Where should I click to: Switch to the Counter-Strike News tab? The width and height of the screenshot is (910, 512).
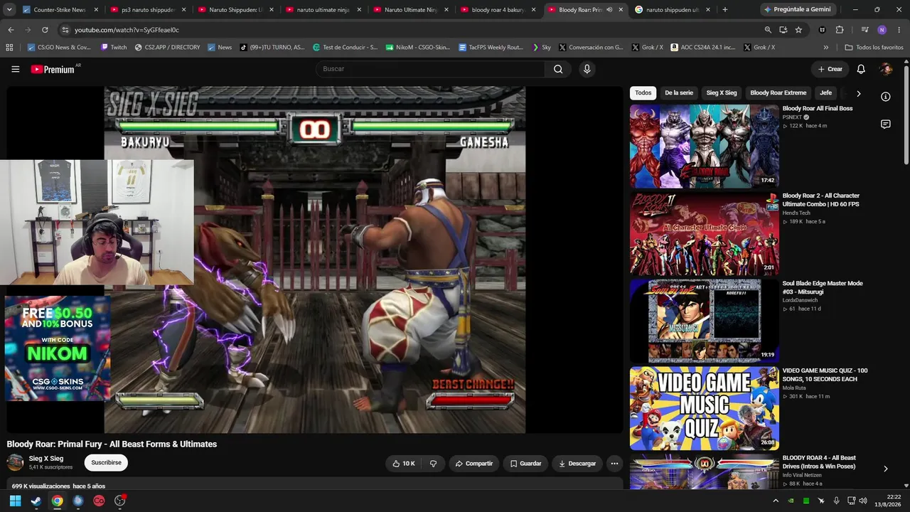pos(60,10)
